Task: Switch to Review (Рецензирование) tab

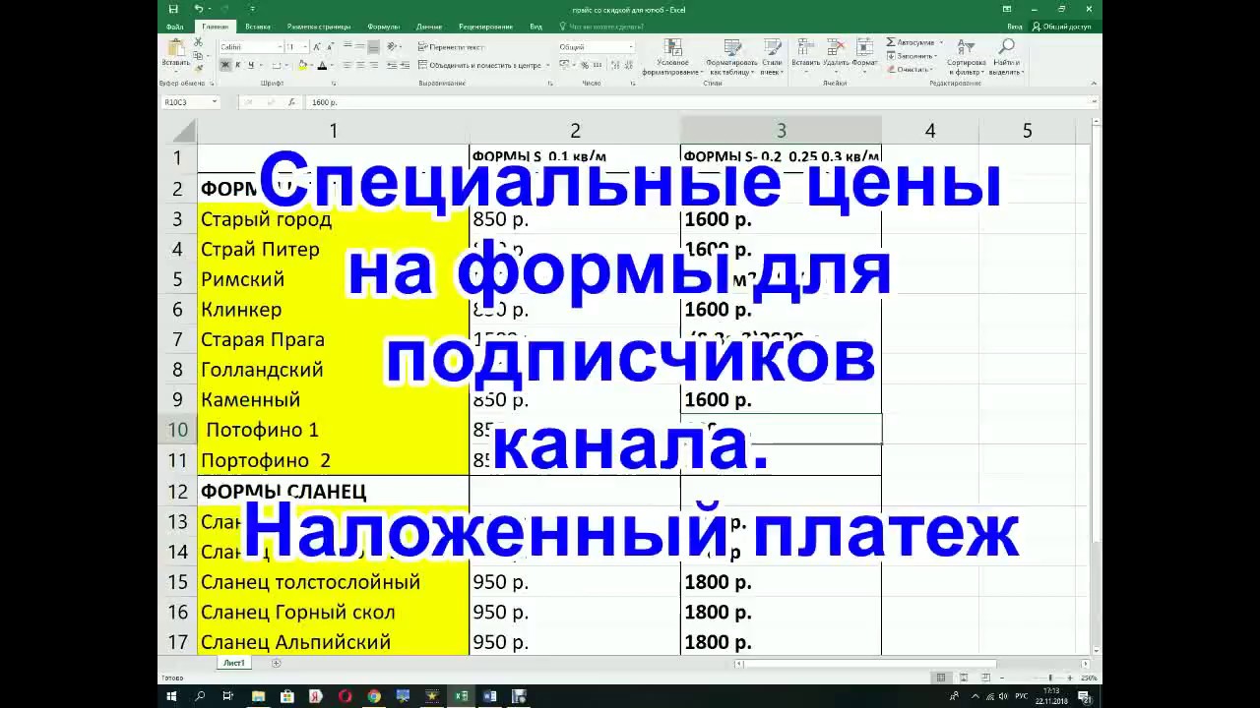Action: coord(487,27)
